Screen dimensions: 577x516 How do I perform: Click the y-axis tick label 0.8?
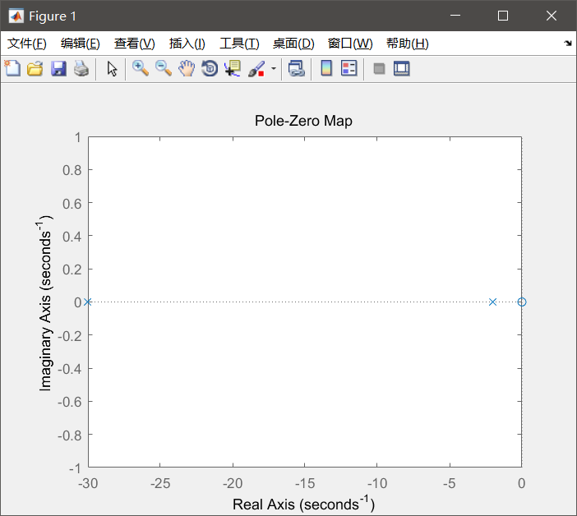72,170
